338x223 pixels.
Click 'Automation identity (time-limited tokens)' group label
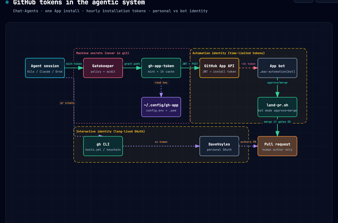228,53
